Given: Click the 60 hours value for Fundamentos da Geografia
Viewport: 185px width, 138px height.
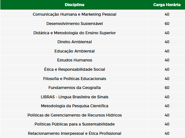Looking at the screenshot, I should [x=167, y=88].
